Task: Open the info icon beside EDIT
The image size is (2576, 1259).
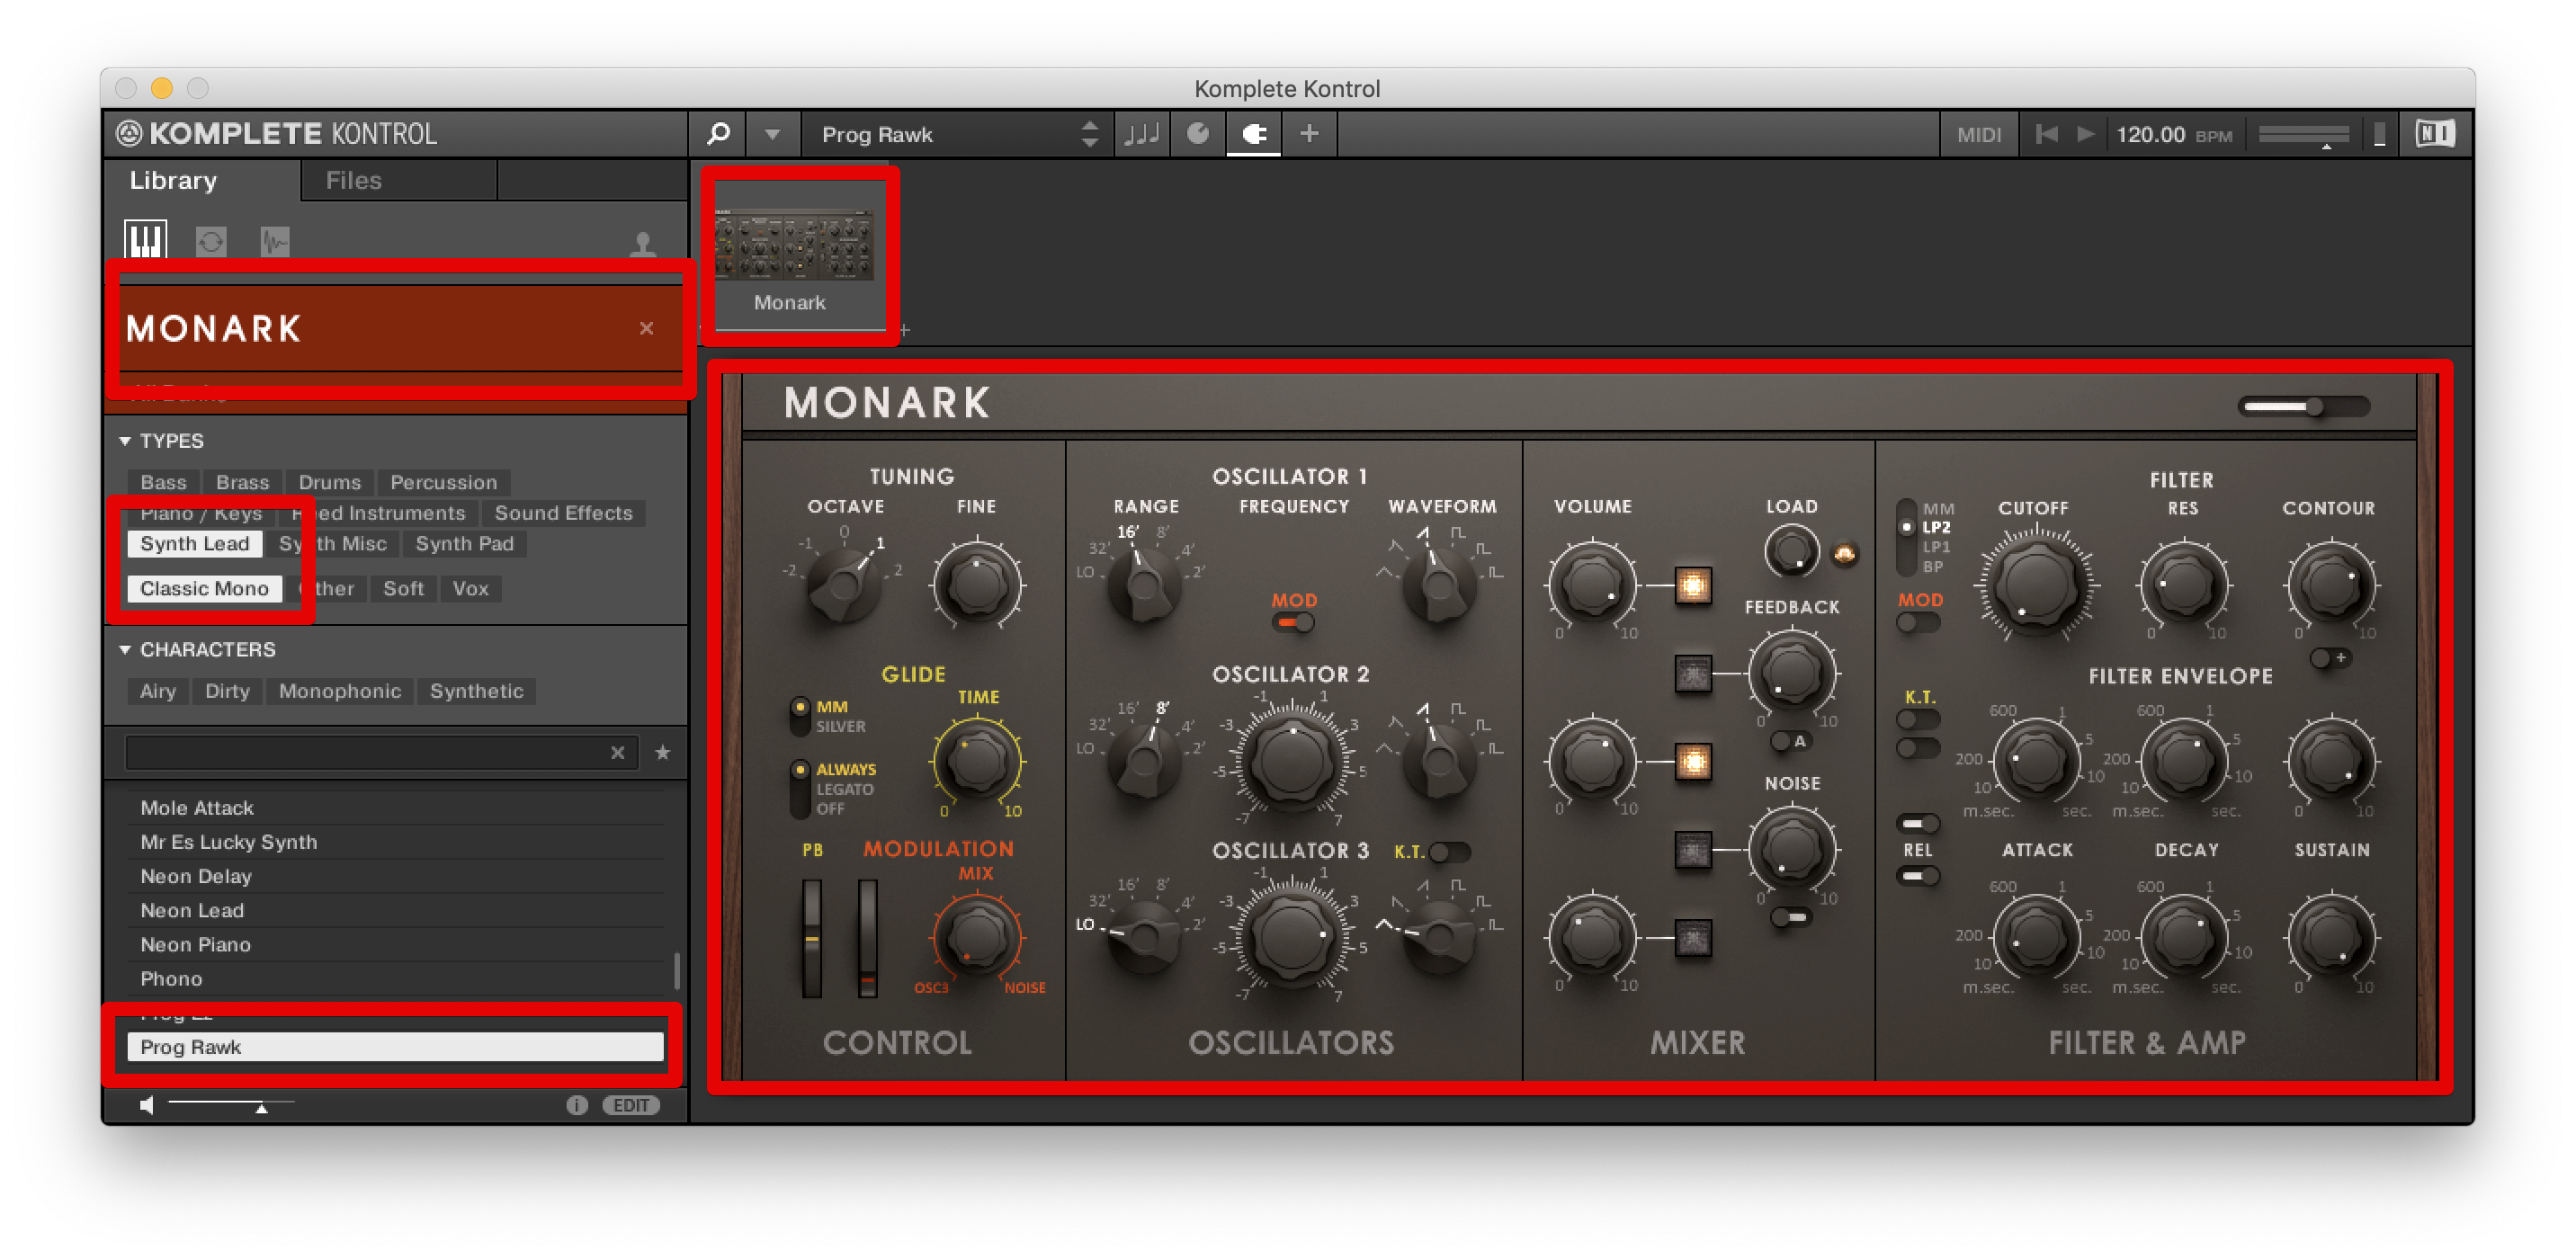Action: [x=576, y=1105]
